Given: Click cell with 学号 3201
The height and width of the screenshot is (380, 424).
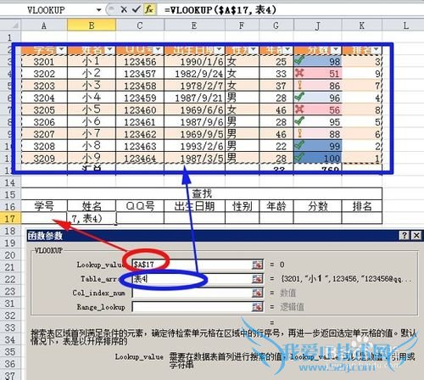Looking at the screenshot, I should click(x=44, y=62).
